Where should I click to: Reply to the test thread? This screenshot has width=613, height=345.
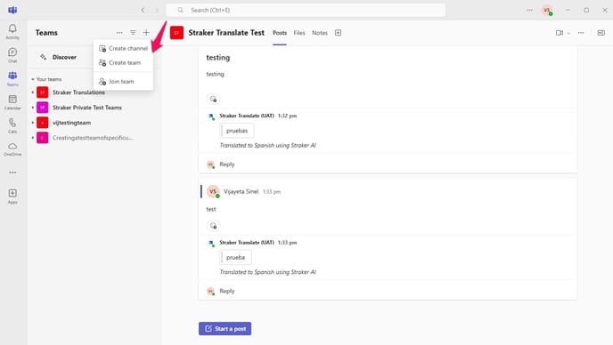pyautogui.click(x=226, y=291)
